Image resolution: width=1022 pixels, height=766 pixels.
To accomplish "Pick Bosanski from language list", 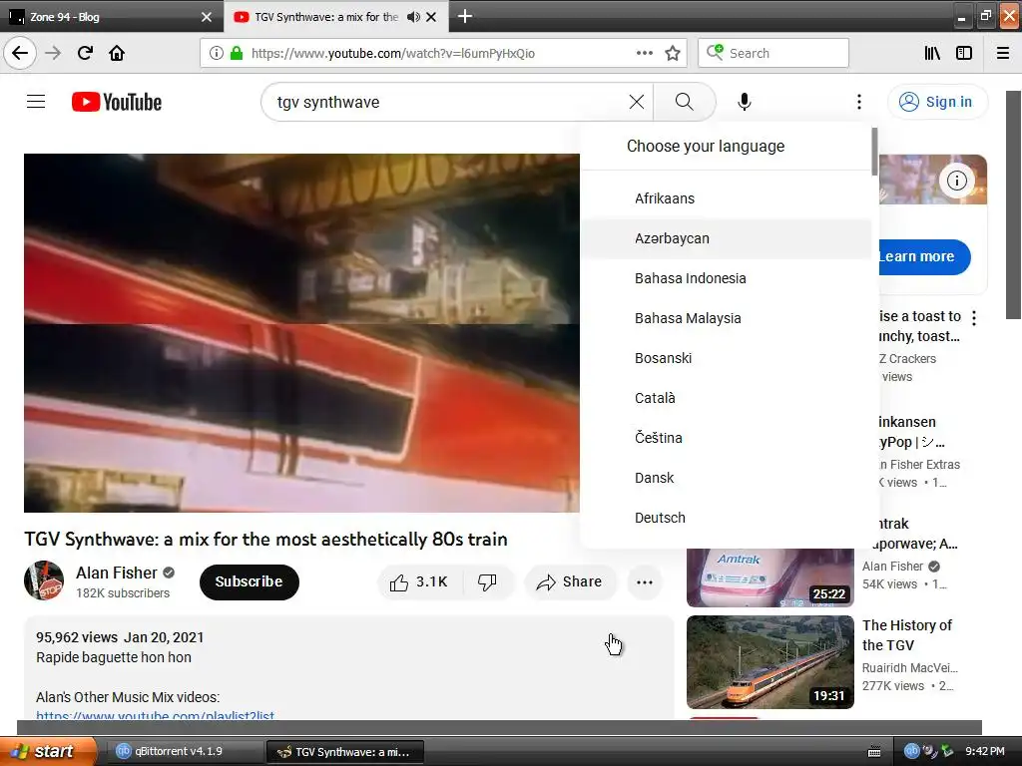I will [727, 358].
